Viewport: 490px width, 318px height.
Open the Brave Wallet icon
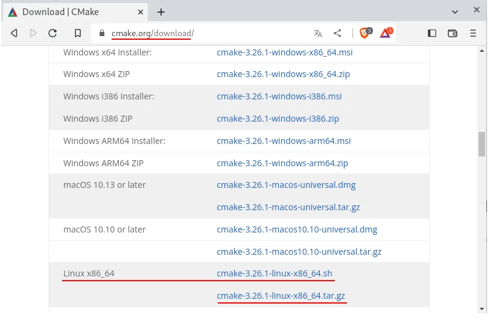tap(453, 33)
